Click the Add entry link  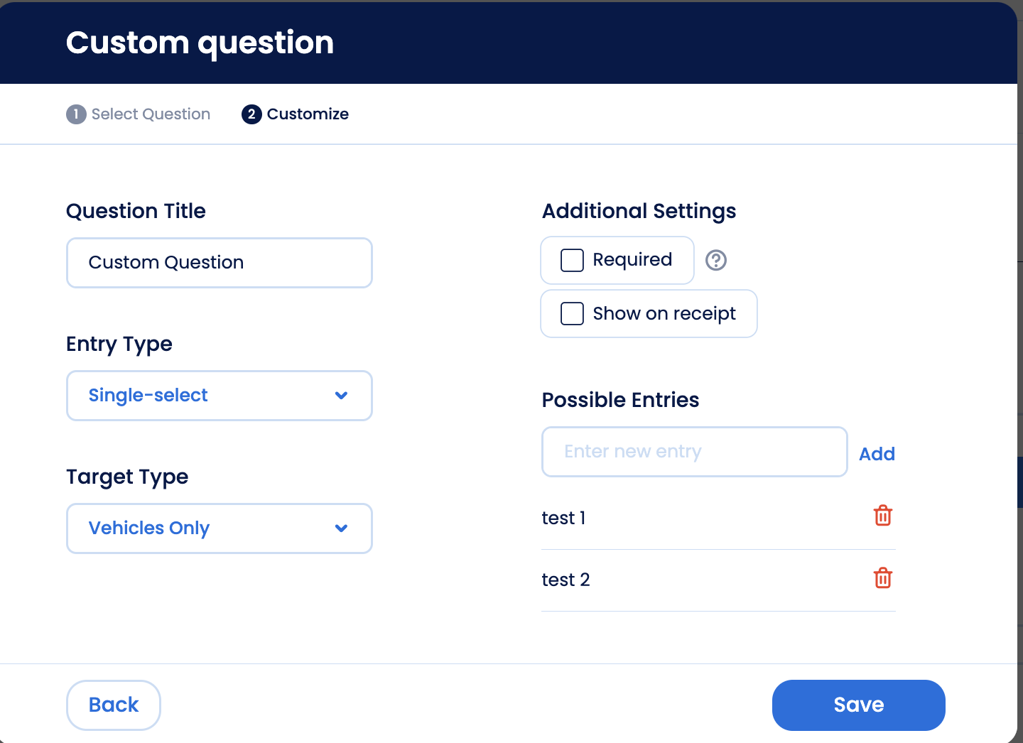[x=877, y=454]
